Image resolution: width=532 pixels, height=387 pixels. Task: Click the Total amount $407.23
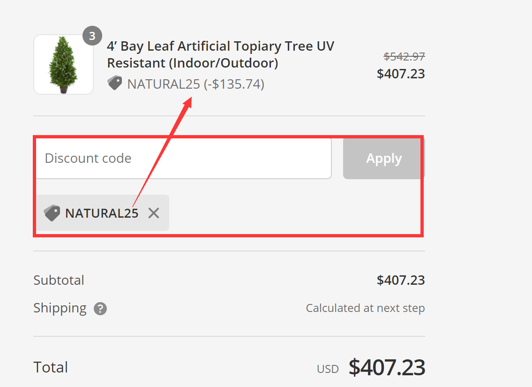tap(387, 368)
